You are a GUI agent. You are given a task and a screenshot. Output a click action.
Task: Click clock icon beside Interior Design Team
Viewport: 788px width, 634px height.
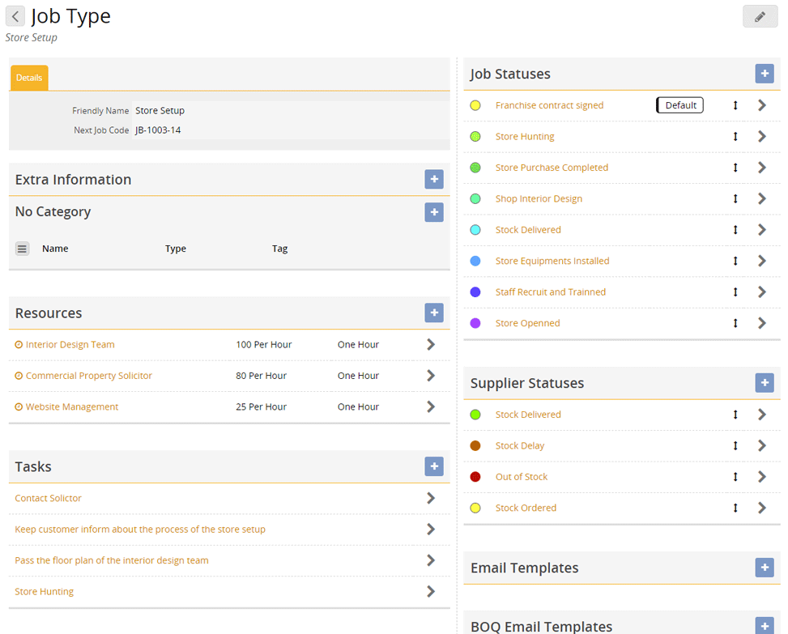tap(19, 345)
